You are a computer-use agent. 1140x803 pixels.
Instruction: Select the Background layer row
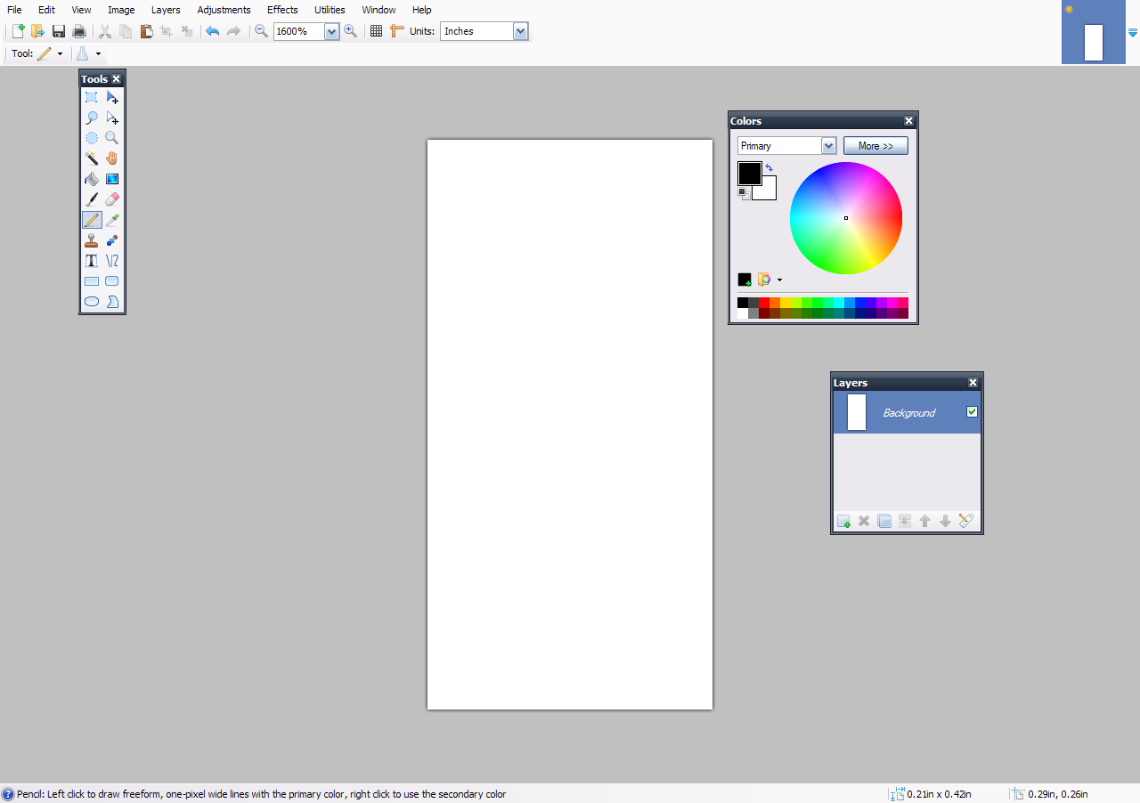(908, 412)
